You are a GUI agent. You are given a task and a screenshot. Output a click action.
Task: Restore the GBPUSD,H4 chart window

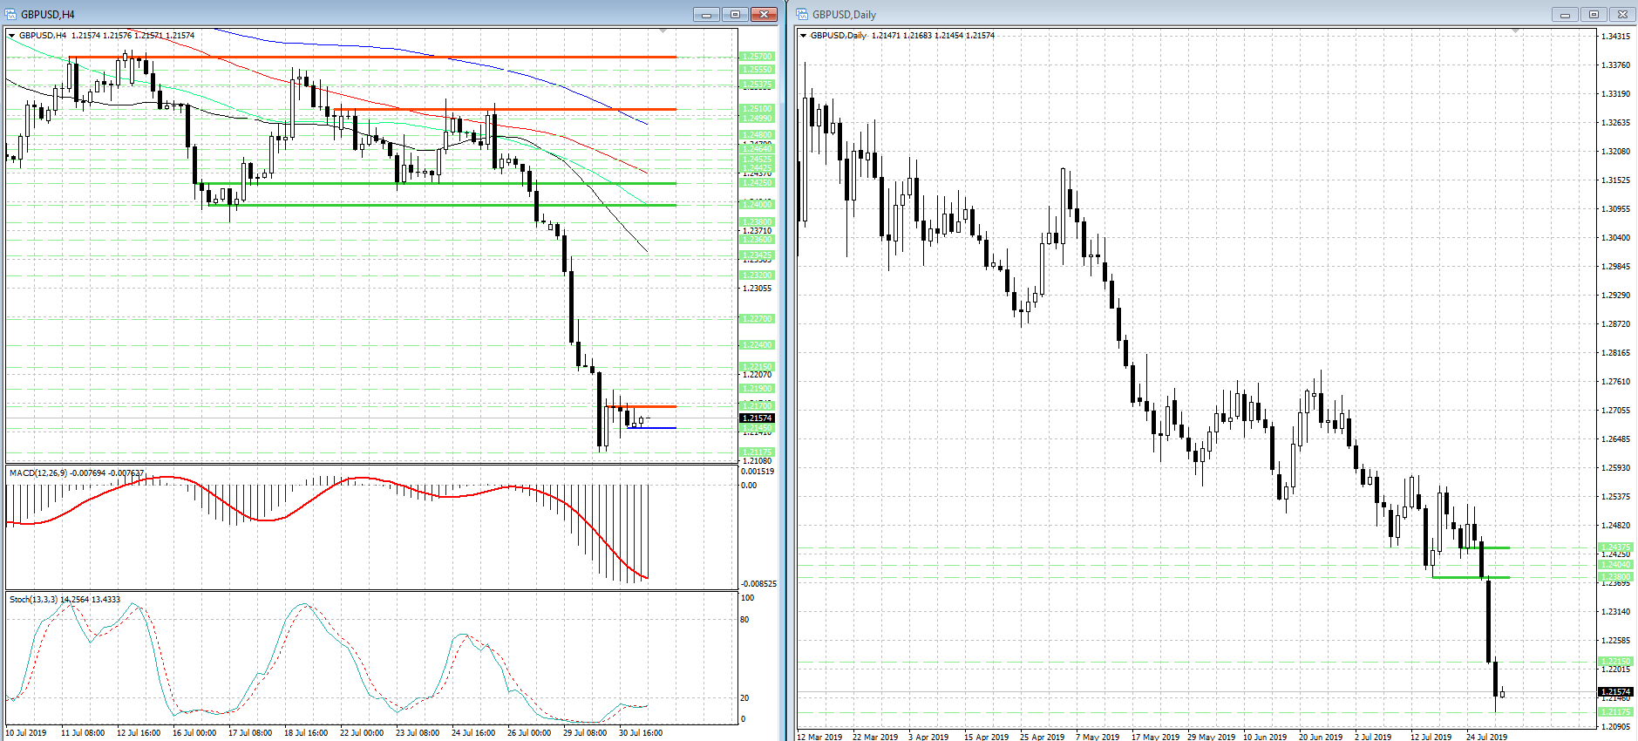tap(735, 14)
